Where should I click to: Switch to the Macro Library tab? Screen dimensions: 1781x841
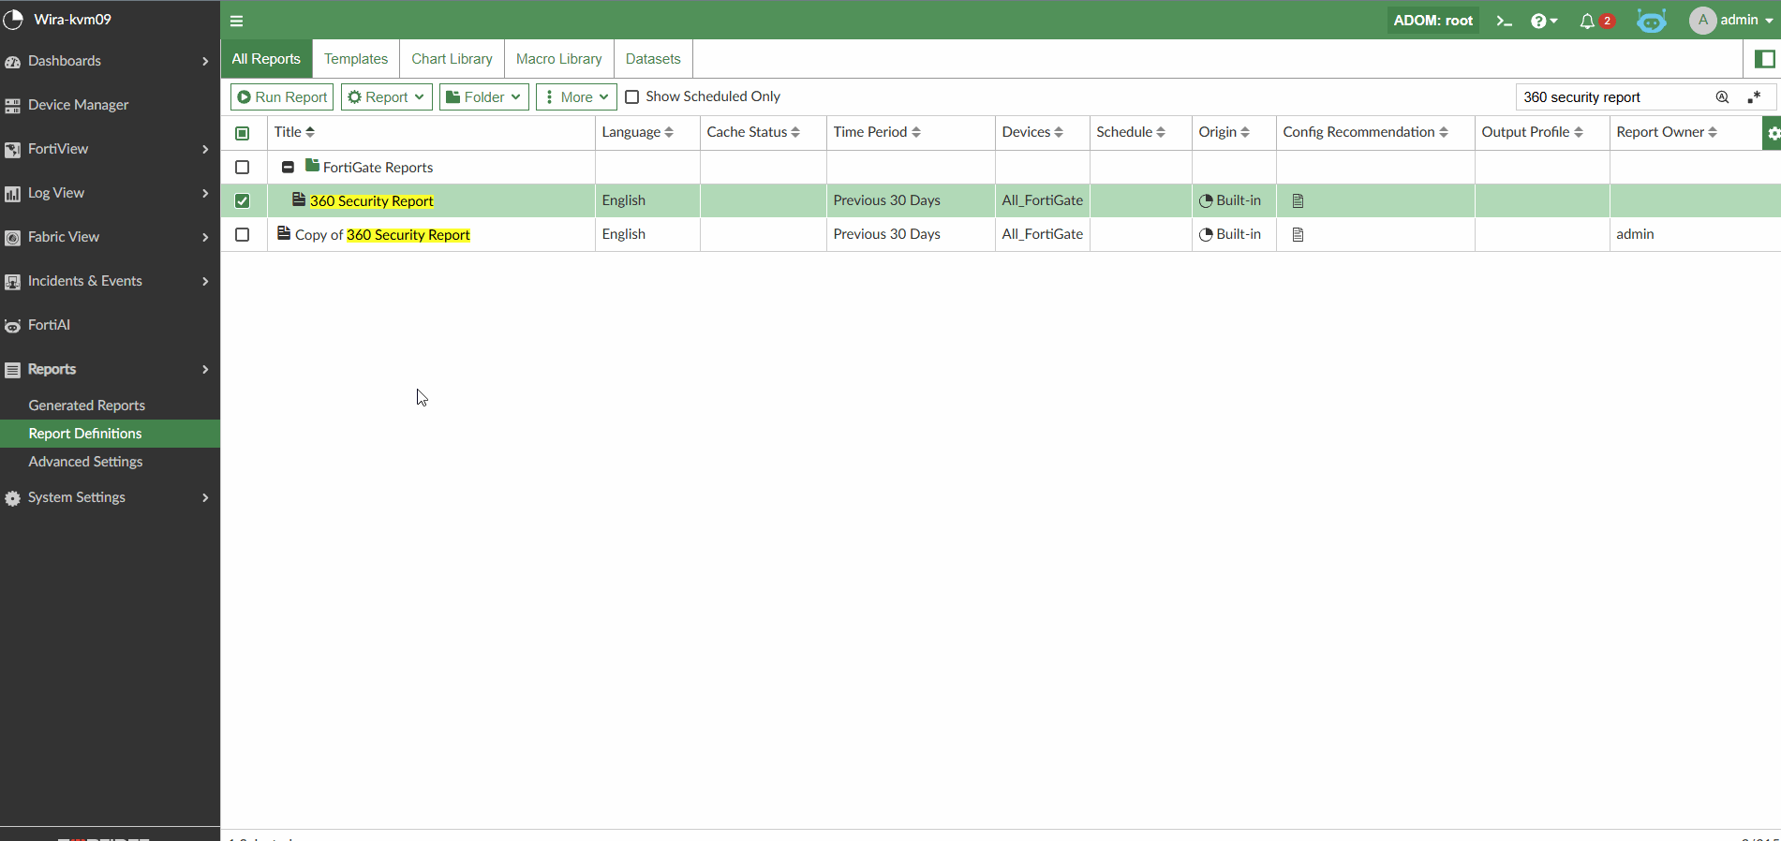click(x=558, y=59)
